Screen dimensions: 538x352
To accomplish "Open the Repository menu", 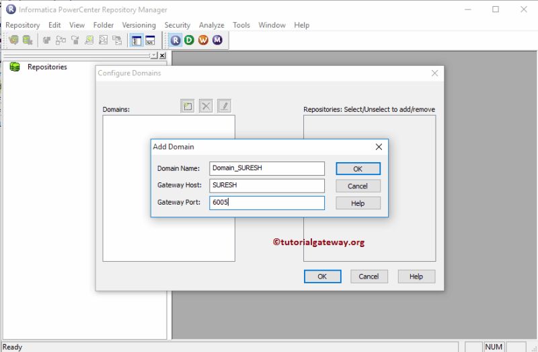I will tap(23, 25).
